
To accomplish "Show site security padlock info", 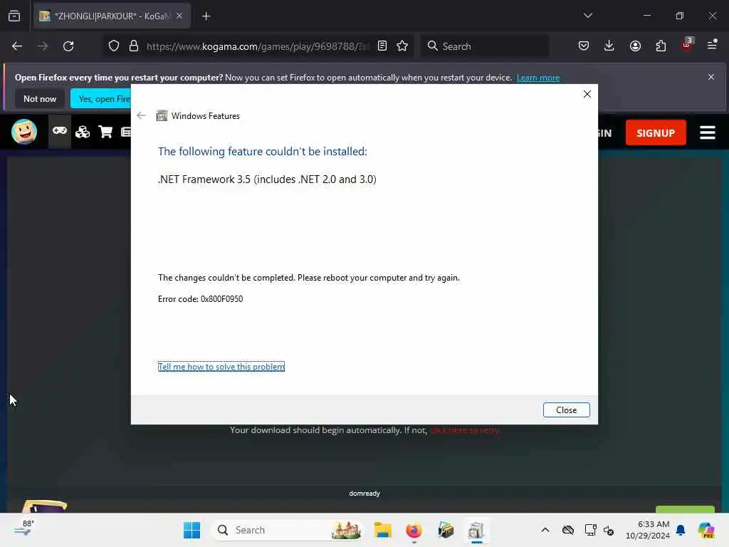I will [133, 46].
